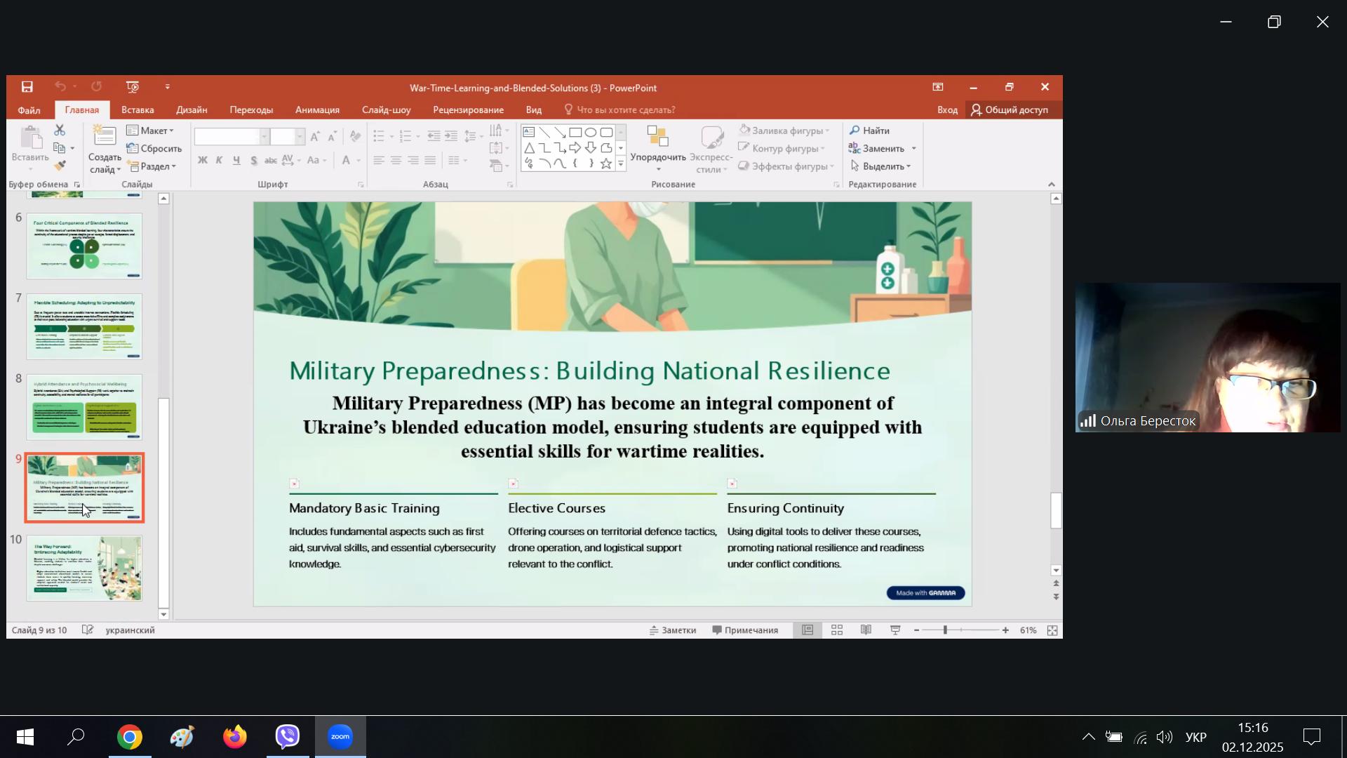Start slideshow from status bar icon
1347x758 pixels.
(x=895, y=630)
